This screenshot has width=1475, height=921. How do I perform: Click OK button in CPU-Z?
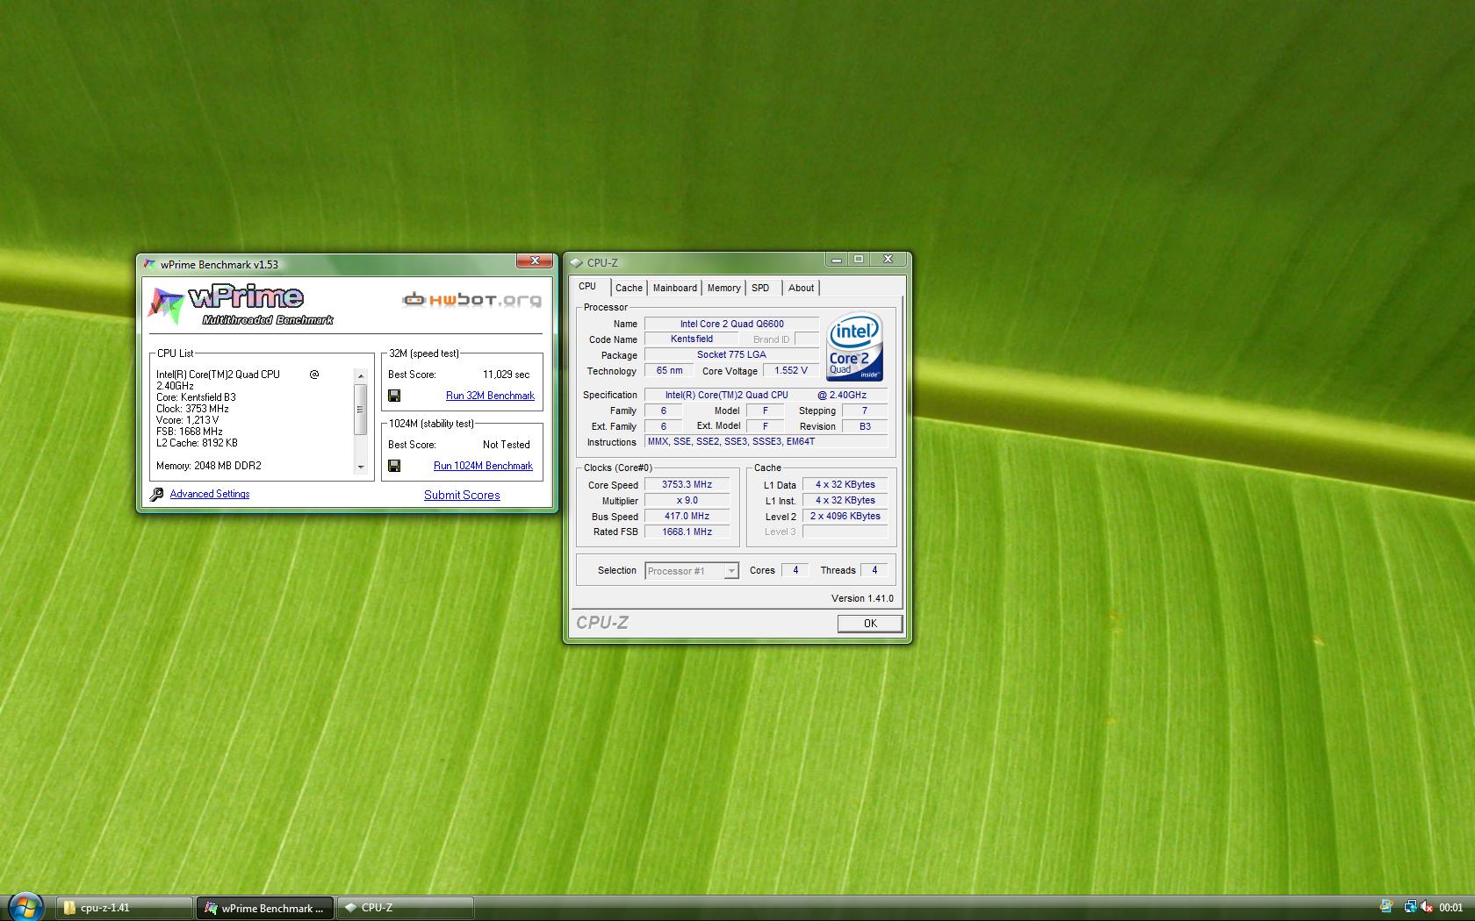click(869, 624)
